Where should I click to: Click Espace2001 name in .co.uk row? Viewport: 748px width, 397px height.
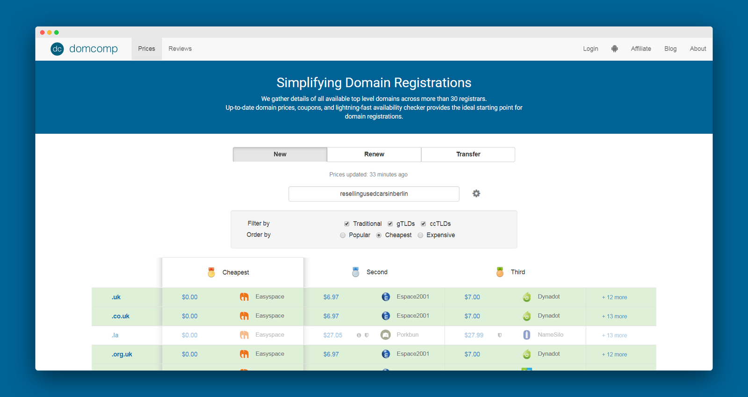(413, 316)
